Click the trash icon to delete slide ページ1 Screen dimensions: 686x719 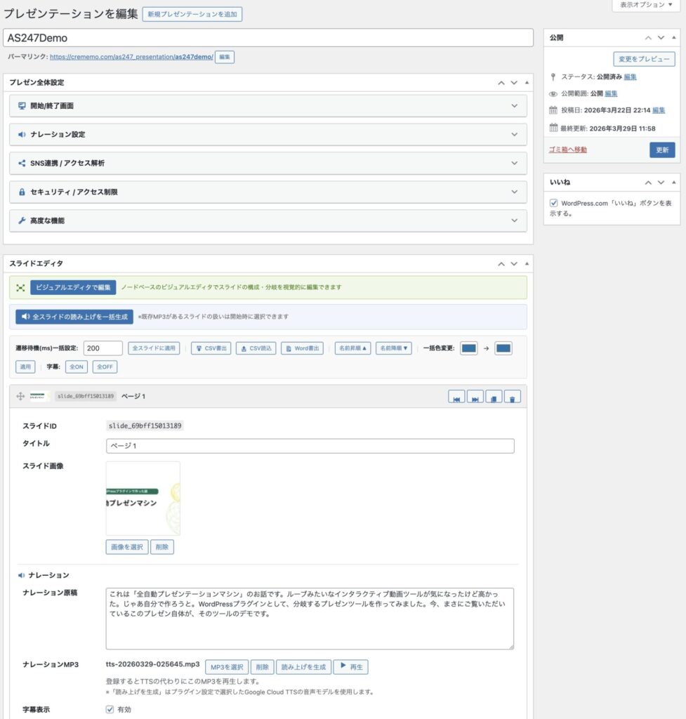click(513, 397)
